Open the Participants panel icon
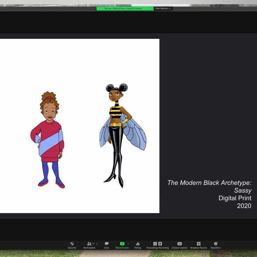Screen dimensions: 257x257 (x=89, y=243)
